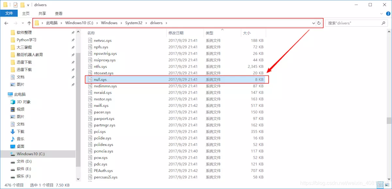Click the pin icon beside 酷哥机器人教育
392x189 pixels.
coord(73,55)
